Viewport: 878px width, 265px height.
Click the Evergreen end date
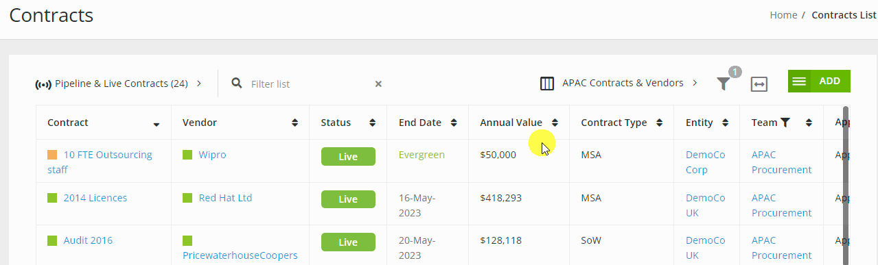[421, 155]
